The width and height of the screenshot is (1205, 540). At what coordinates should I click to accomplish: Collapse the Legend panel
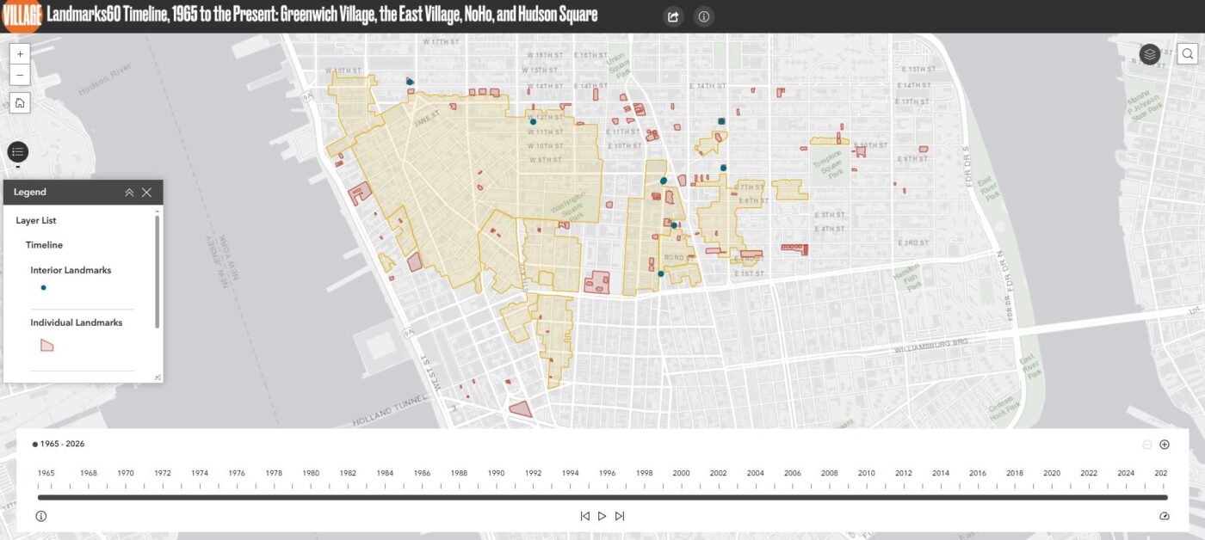point(129,193)
